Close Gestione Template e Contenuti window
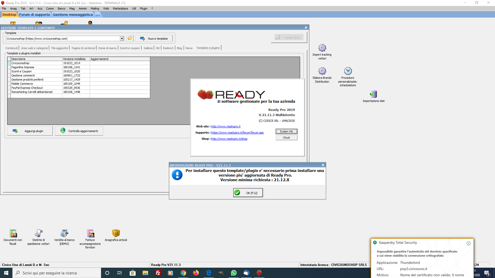495x278 pixels. click(306, 28)
